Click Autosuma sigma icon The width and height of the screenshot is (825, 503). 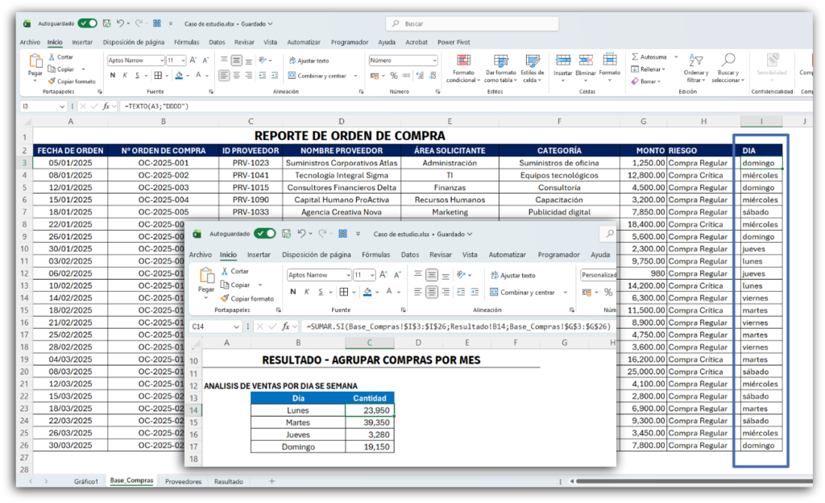coord(634,57)
